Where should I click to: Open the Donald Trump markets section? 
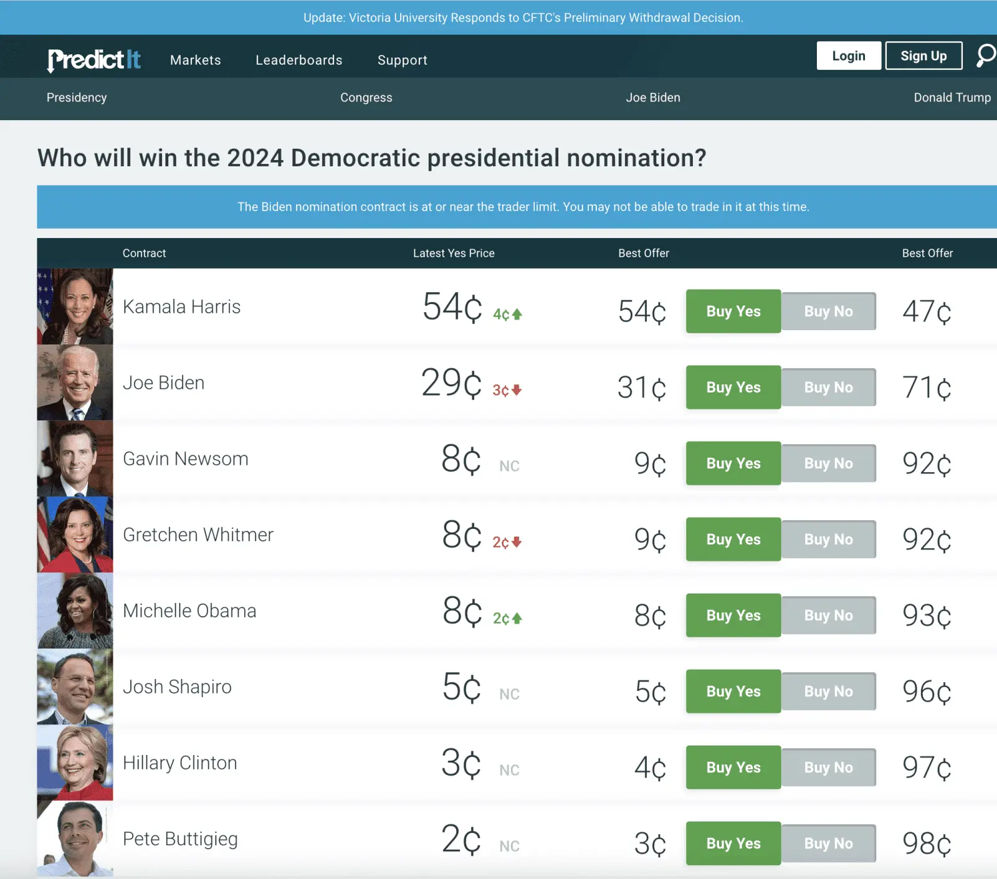pyautogui.click(x=952, y=98)
